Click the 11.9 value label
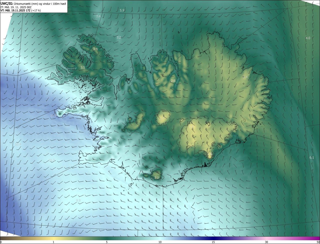Image resolution: width=320 pixels, height=244 pixels. click(53, 116)
